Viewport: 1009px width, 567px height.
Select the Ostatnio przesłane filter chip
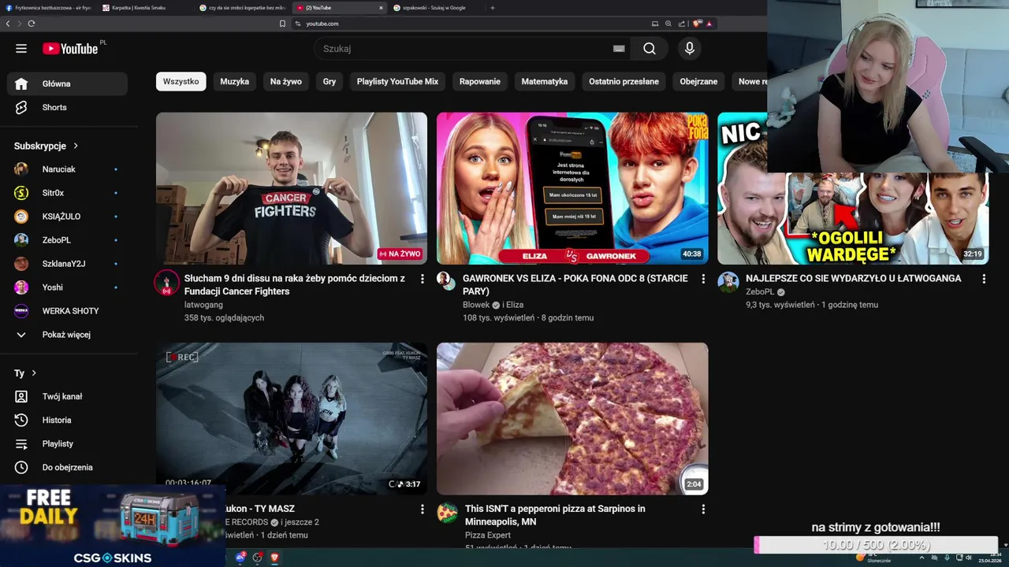pos(624,81)
